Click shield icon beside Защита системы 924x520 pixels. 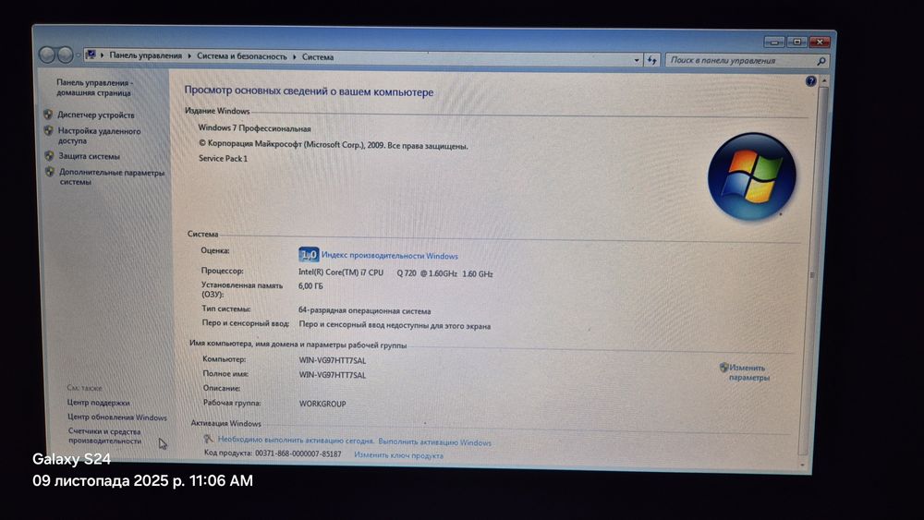(x=50, y=156)
